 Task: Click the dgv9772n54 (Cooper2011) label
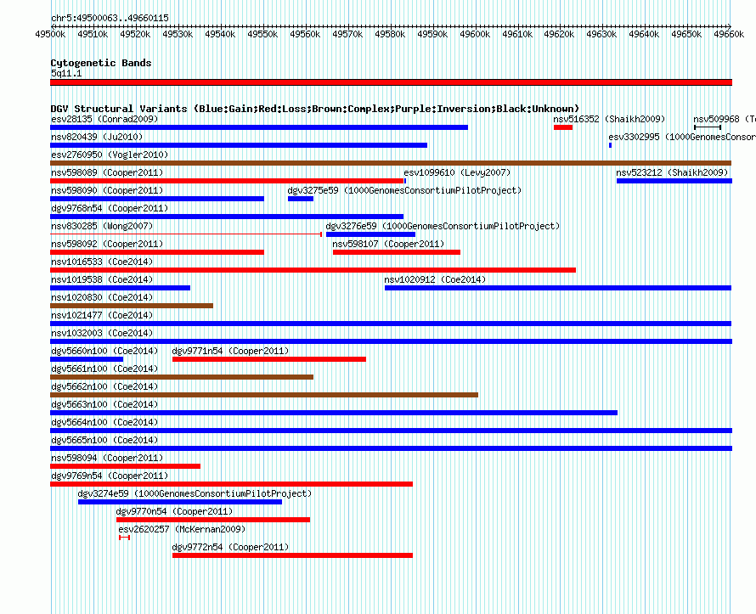pyautogui.click(x=230, y=547)
